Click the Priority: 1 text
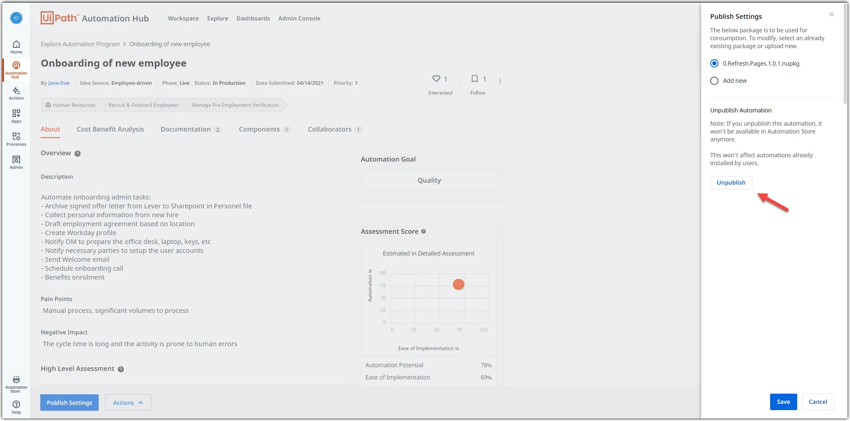This screenshot has width=850, height=421. [346, 83]
